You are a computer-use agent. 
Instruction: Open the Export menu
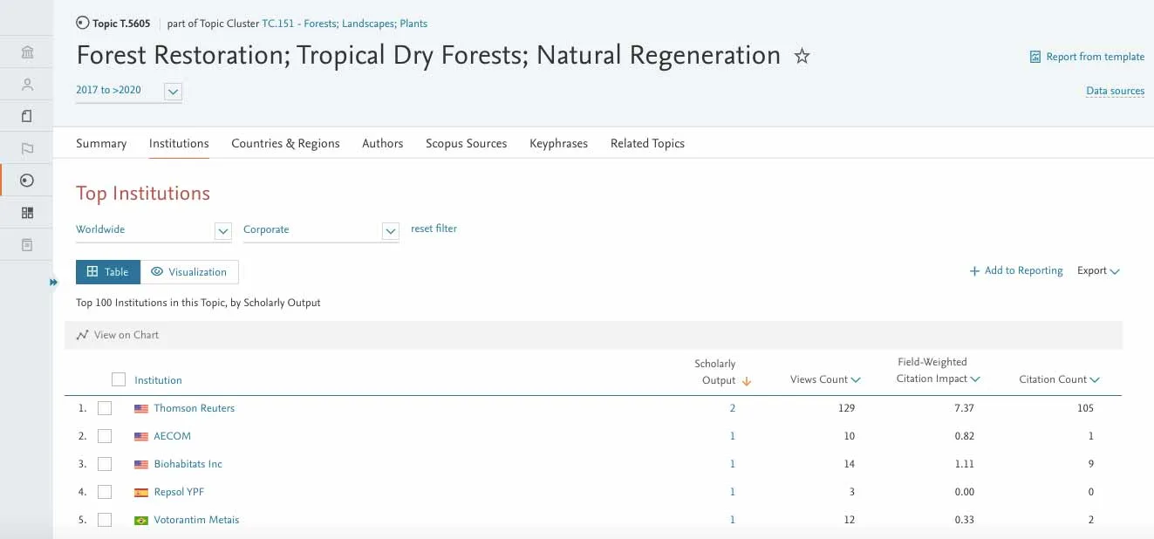pos(1098,270)
